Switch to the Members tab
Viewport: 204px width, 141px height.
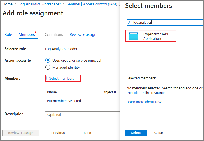pos(27,34)
